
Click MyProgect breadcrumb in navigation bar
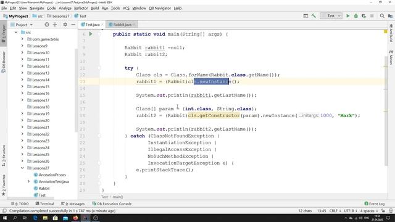tap(15, 16)
